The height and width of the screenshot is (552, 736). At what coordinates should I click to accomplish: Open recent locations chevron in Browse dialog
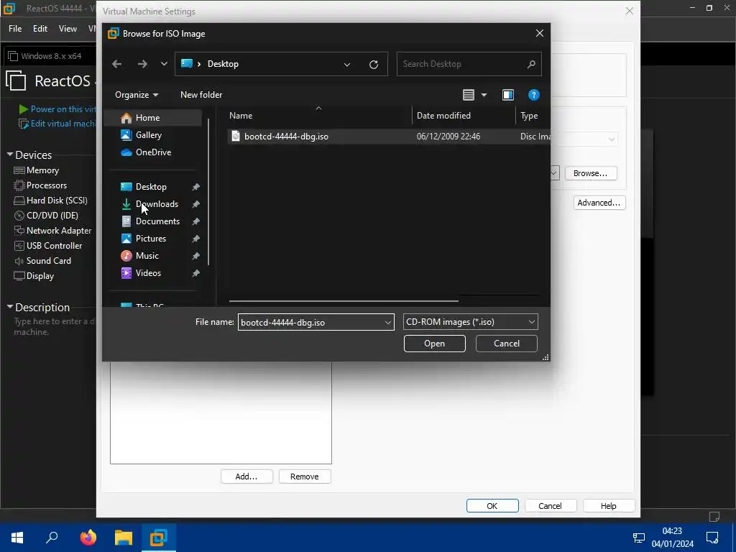[164, 64]
